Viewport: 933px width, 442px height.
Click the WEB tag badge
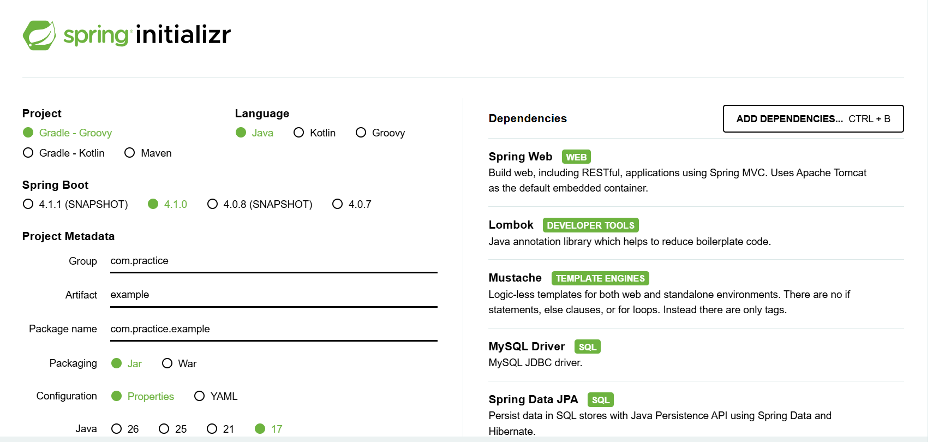[x=576, y=157]
